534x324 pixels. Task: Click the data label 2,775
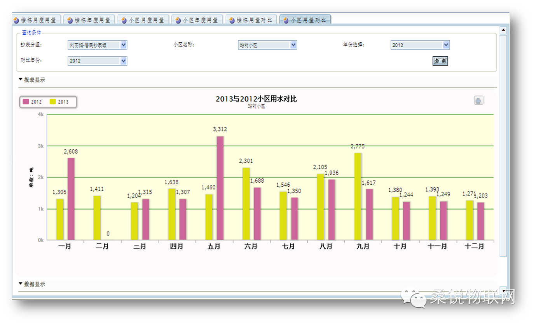[358, 146]
